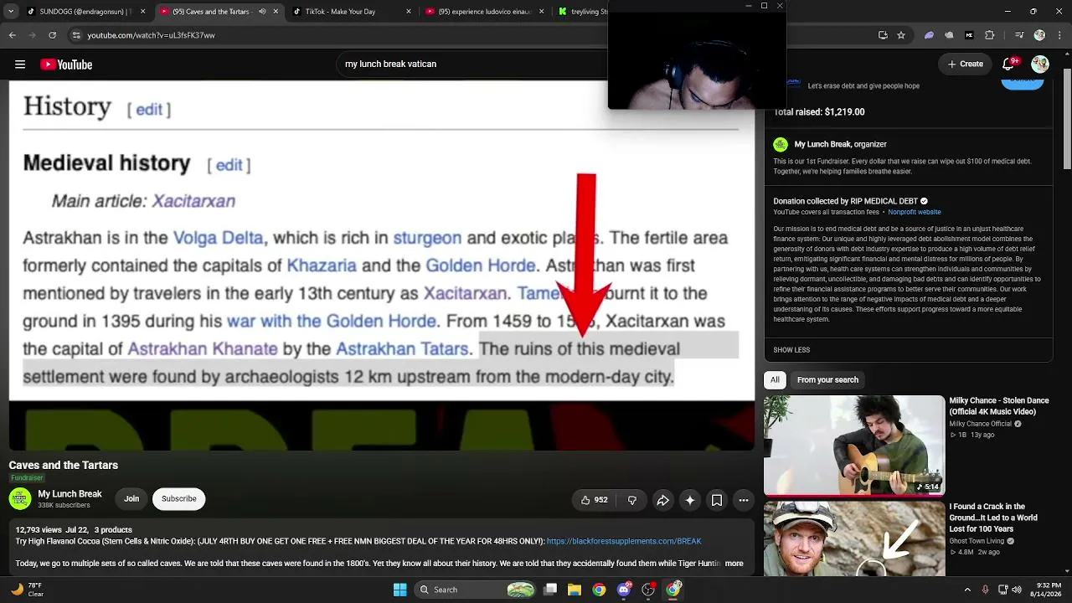Click the Fundraiser badge under title

(x=27, y=478)
